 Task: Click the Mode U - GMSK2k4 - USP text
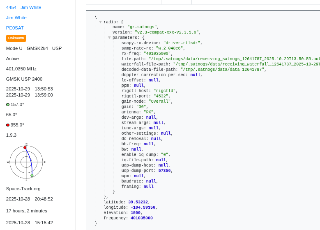click(34, 48)
